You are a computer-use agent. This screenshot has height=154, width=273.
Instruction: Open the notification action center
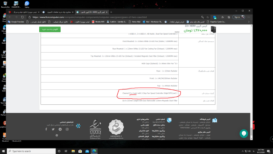pos(269,151)
